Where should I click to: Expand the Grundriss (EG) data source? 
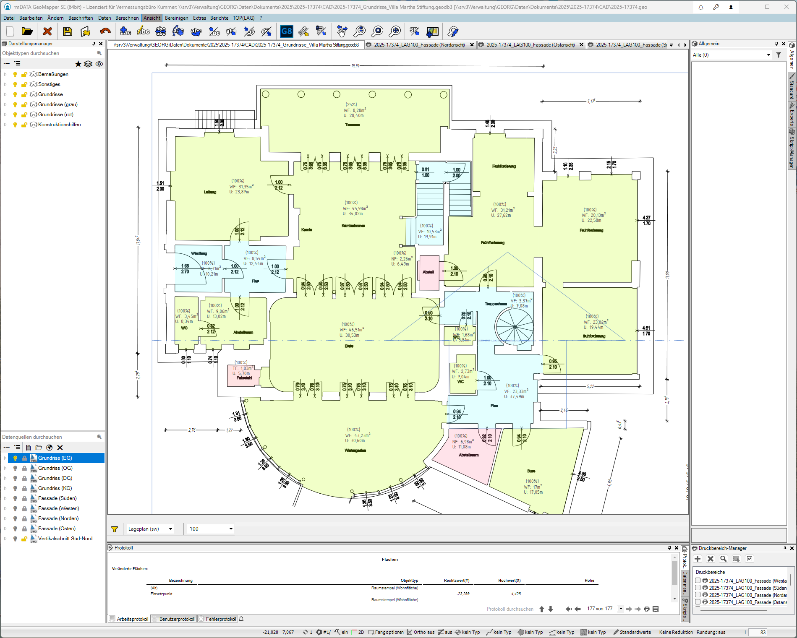5,458
